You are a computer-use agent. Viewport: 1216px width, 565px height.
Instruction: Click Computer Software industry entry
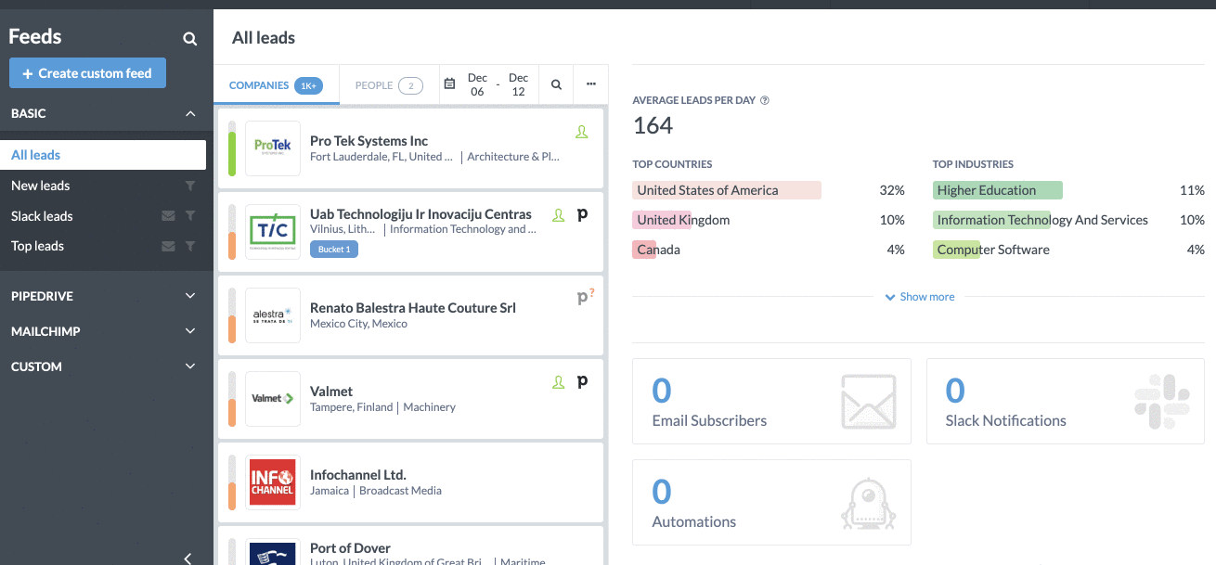(993, 250)
